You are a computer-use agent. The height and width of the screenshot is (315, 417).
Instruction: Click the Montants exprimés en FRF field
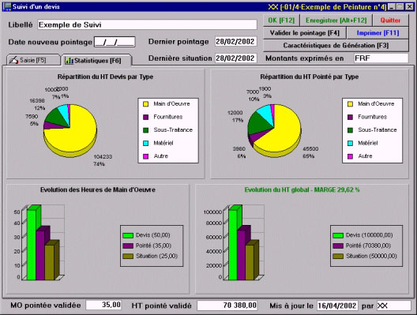(x=381, y=58)
